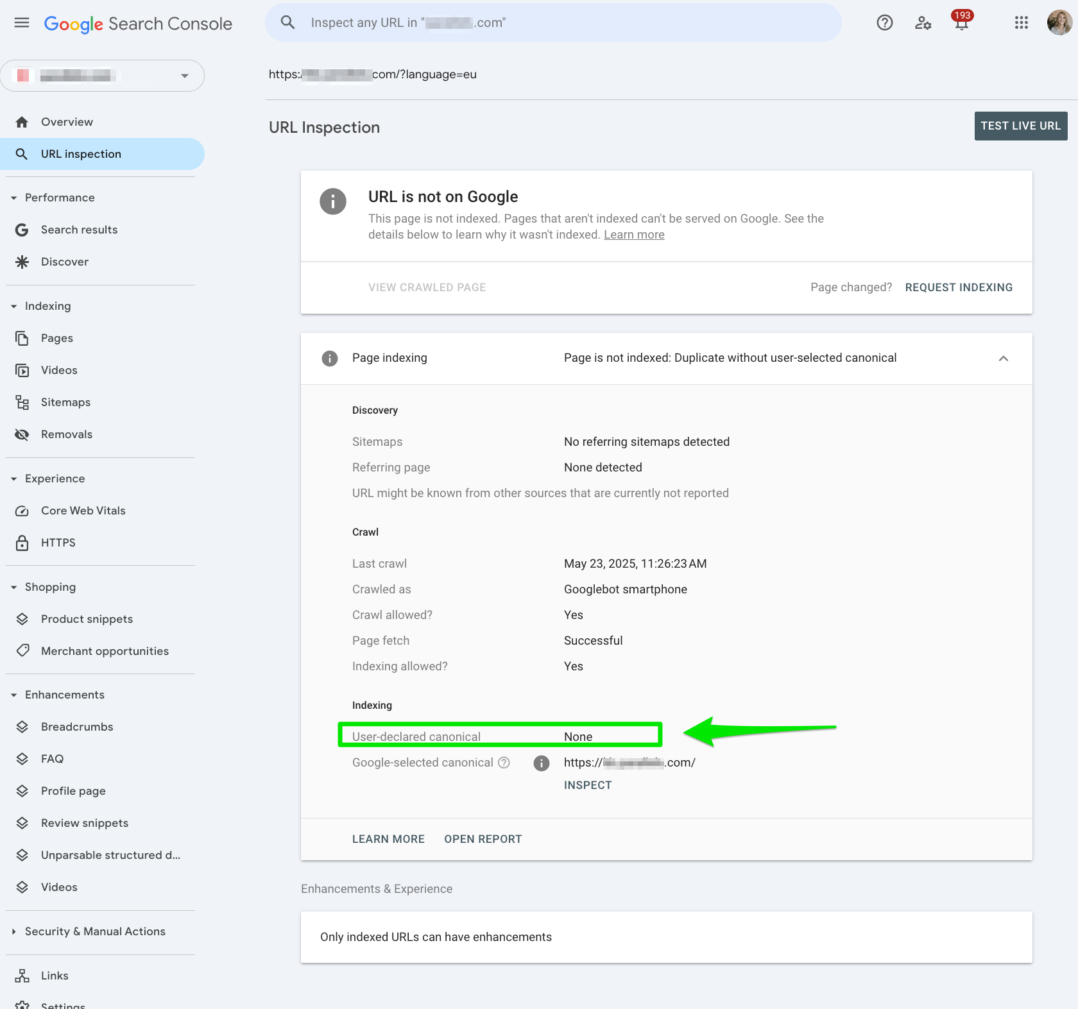The width and height of the screenshot is (1078, 1009).
Task: Select URL inspection in sidebar
Action: (102, 154)
